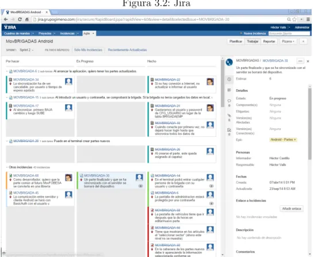This screenshot has width=313, height=257.
Task: Click issue type icon of MOVBRIGADA-15 story
Action: point(11,97)
